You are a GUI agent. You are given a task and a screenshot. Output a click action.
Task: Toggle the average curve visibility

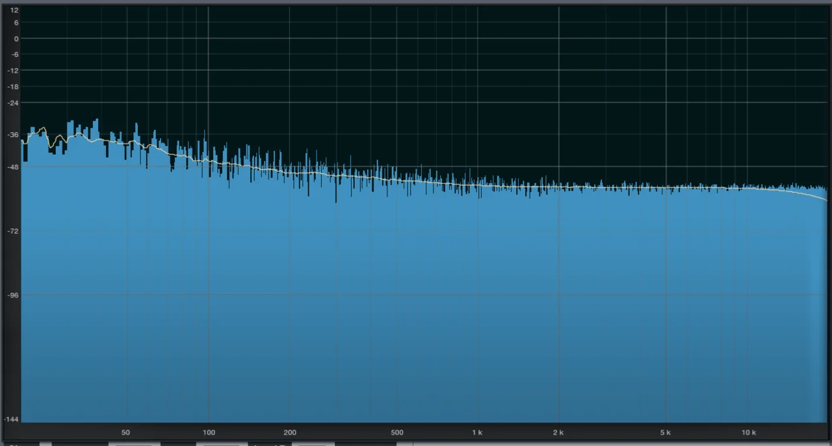[221, 444]
